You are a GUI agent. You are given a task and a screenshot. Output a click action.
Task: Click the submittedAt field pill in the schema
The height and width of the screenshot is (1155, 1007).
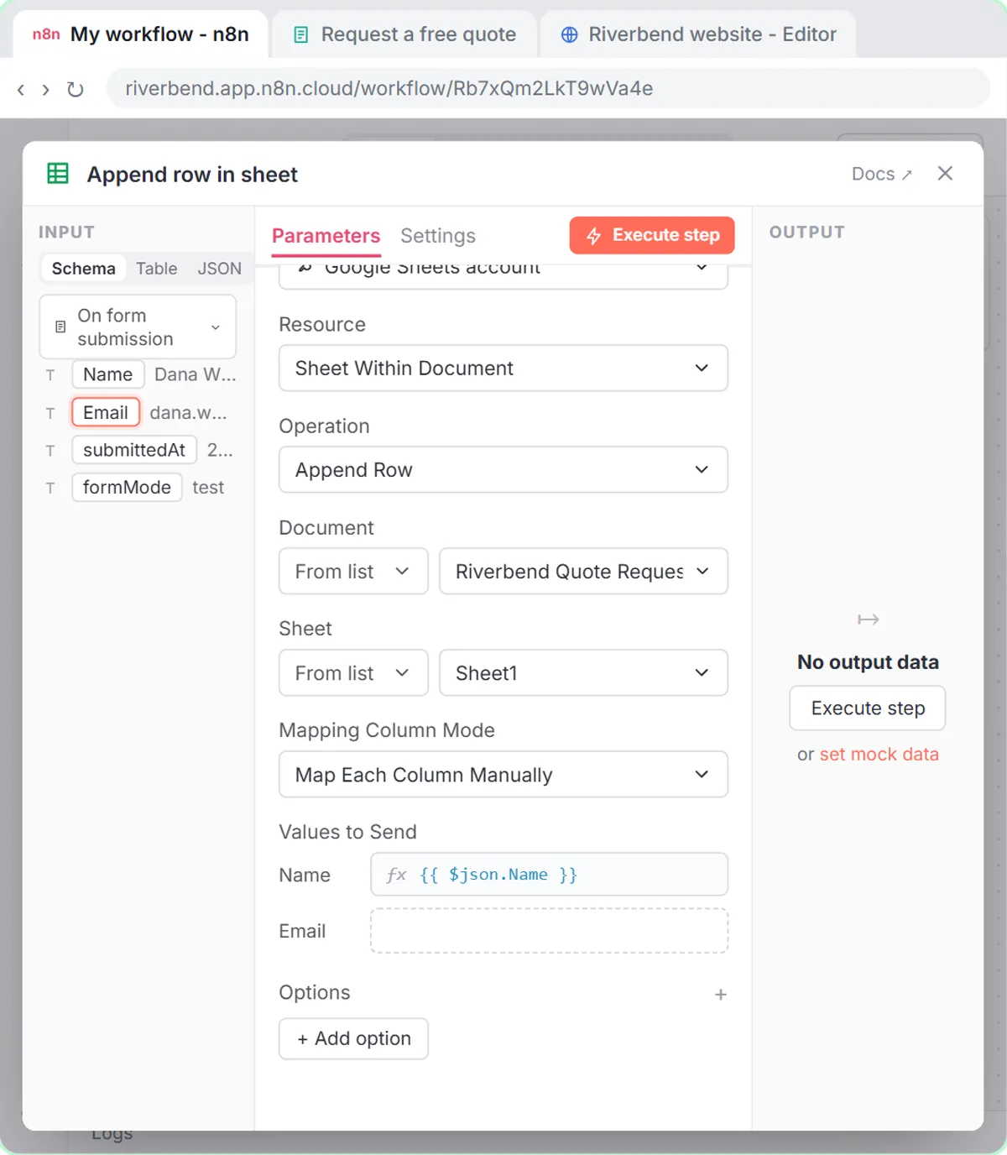coord(134,451)
